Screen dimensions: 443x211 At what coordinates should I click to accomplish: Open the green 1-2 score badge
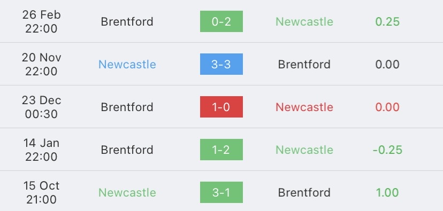[221, 150]
